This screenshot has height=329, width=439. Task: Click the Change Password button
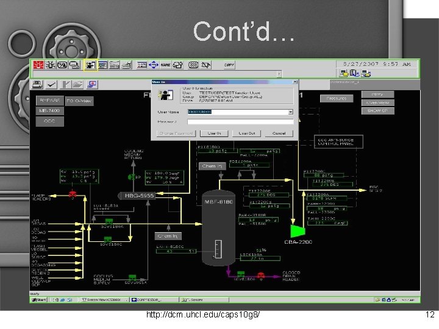coord(176,133)
